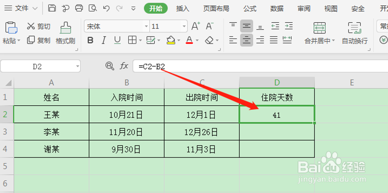Click the Print icon in quick toolbar

(x=79, y=9)
